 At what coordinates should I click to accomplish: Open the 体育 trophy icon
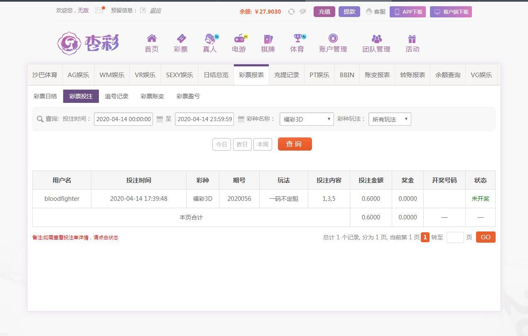(297, 39)
